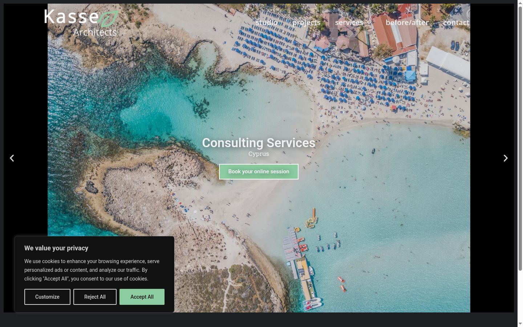Click the page vertical scrollbar thumb
Screen dimensions: 523x327
coord(520,138)
